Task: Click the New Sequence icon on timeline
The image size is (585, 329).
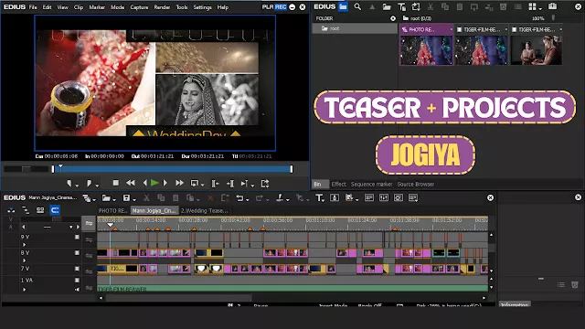Action: pos(86,197)
